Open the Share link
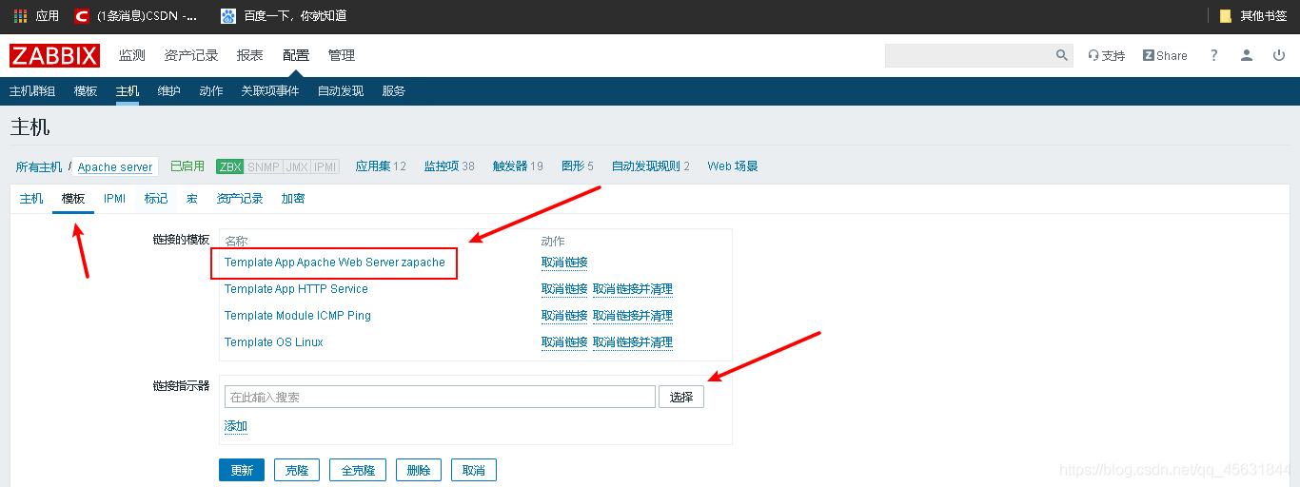The image size is (1300, 487). point(1165,56)
